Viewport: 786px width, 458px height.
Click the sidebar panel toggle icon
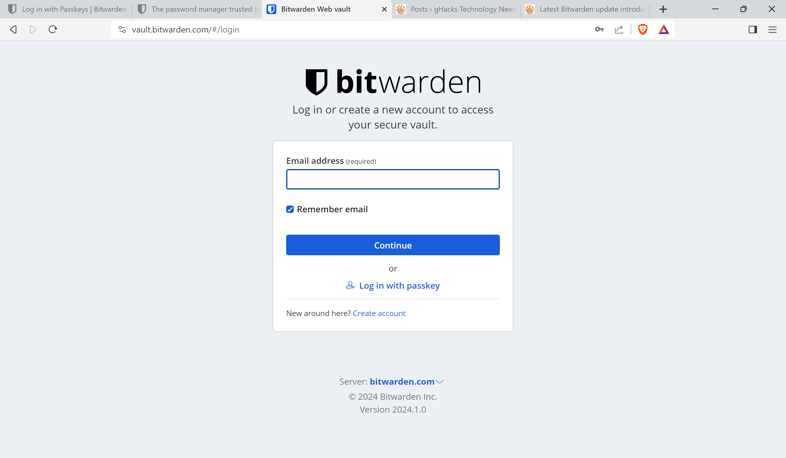tap(753, 29)
